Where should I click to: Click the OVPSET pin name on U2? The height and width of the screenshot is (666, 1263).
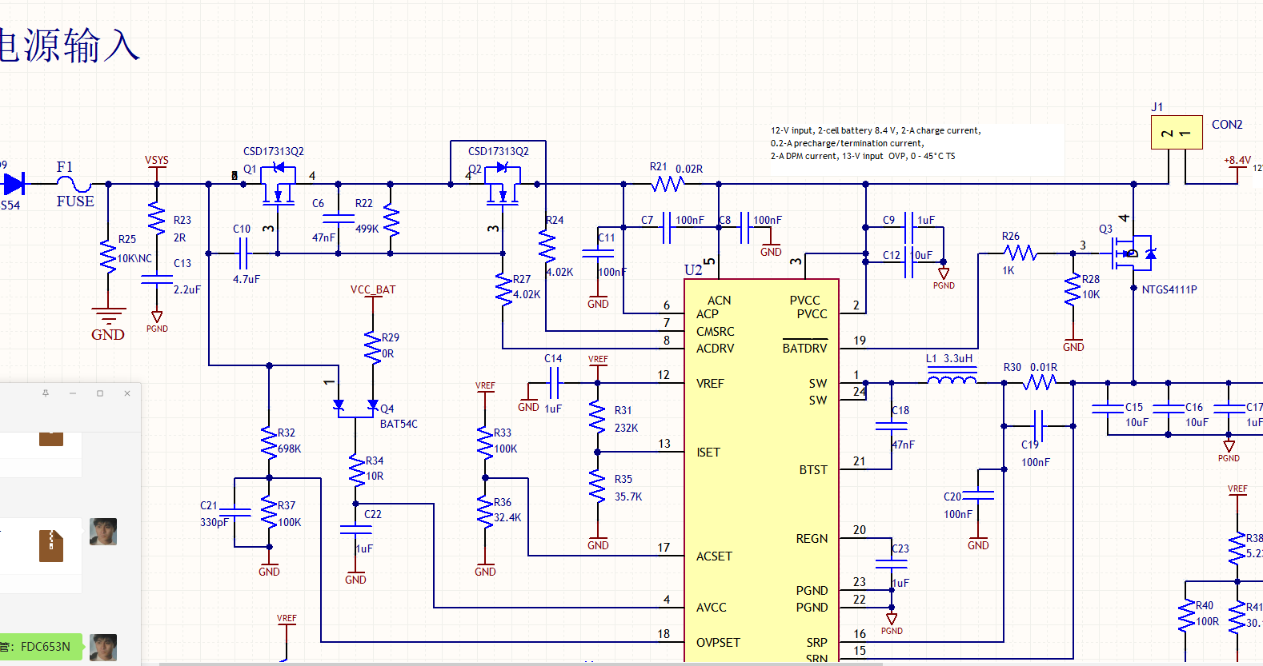[x=718, y=643]
